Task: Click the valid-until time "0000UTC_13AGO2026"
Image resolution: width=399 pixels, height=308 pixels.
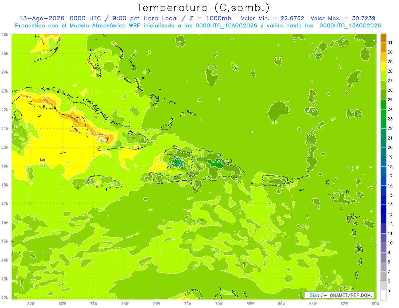Action: [350, 26]
